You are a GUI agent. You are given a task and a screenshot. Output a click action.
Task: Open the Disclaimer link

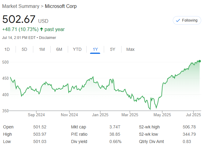pos(48,38)
